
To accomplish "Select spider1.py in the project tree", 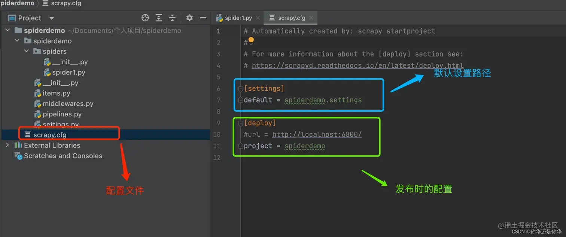I will tap(69, 72).
